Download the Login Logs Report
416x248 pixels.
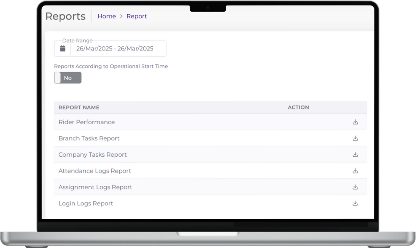(355, 203)
